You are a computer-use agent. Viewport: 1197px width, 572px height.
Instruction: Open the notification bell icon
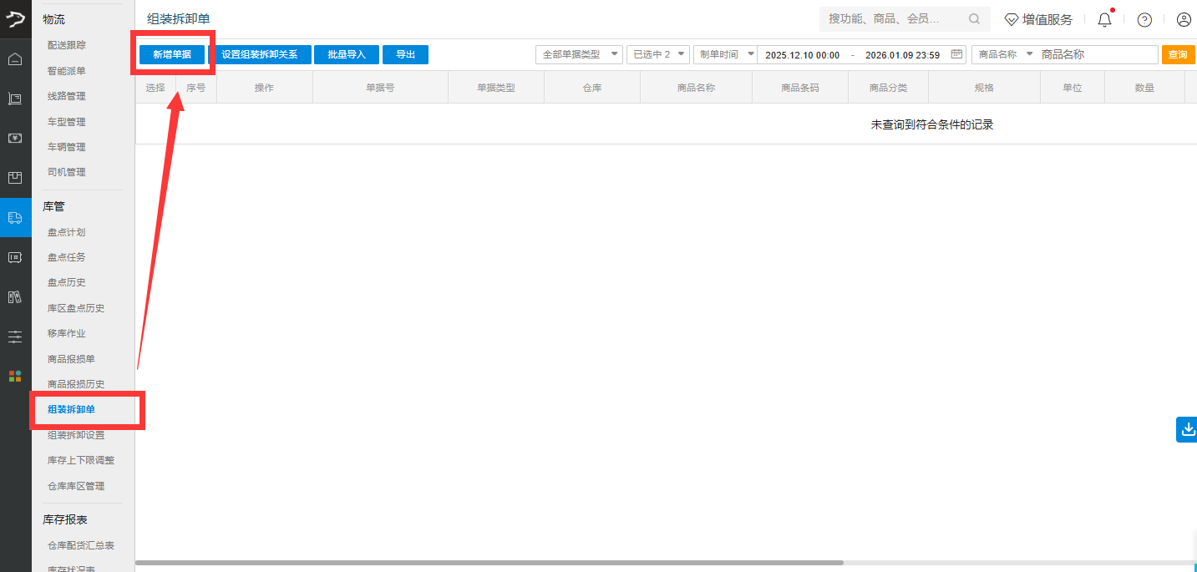(x=1104, y=20)
